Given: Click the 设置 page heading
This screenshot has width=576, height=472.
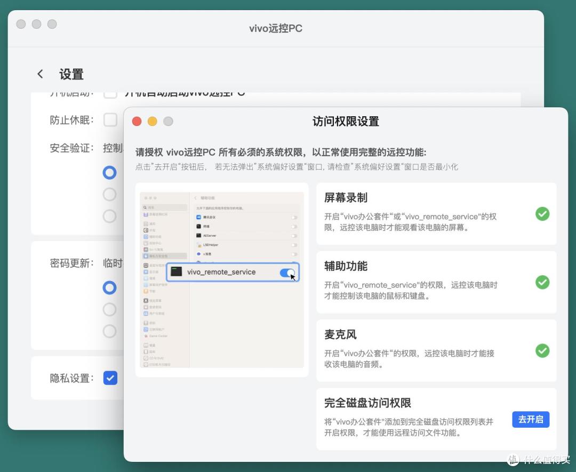Looking at the screenshot, I should tap(71, 74).
